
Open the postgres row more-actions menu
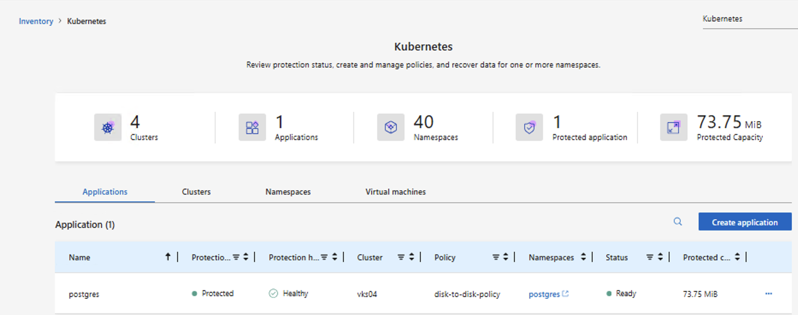pos(768,294)
